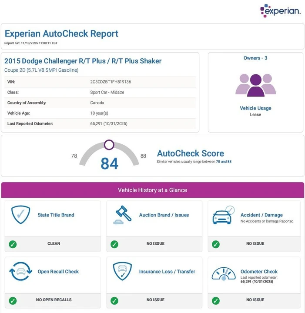Click green checkmark under Accident / Damage
This screenshot has height=313, width=305.
pyautogui.click(x=216, y=244)
